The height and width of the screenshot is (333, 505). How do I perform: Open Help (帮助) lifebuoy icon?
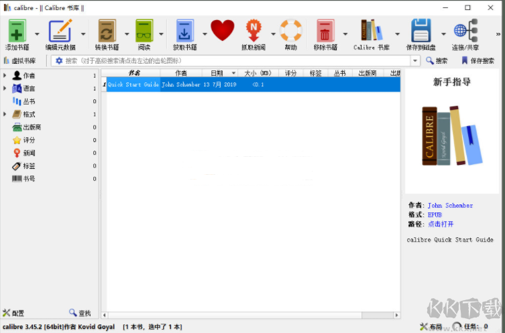coord(290,31)
